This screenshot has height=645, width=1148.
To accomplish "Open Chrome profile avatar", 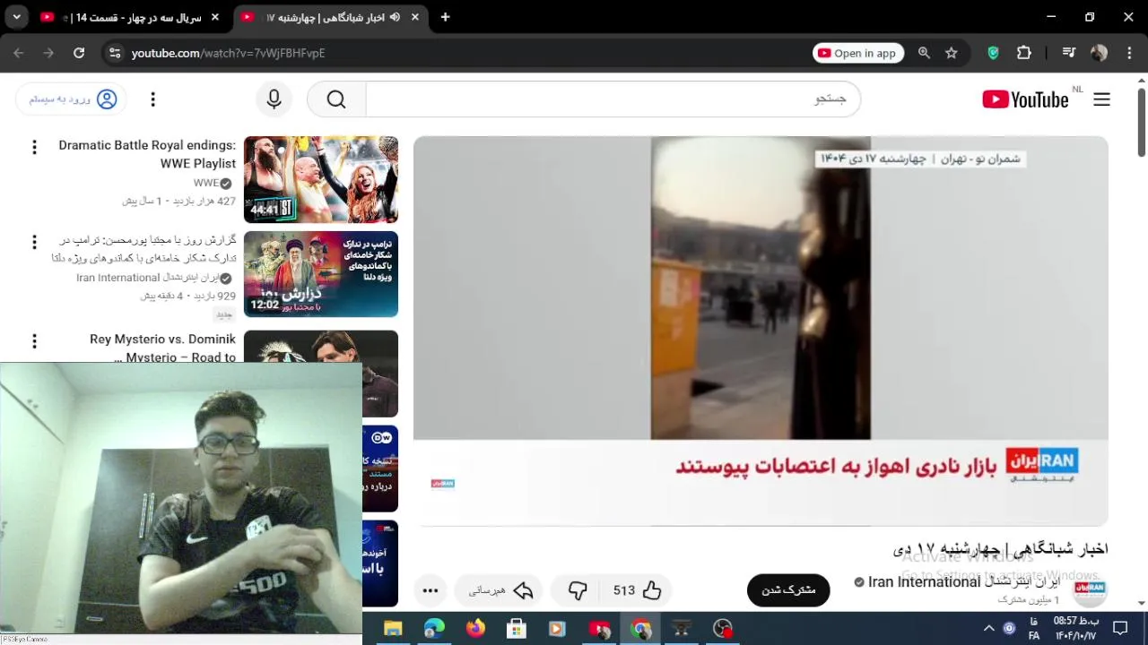I will click(x=1099, y=53).
